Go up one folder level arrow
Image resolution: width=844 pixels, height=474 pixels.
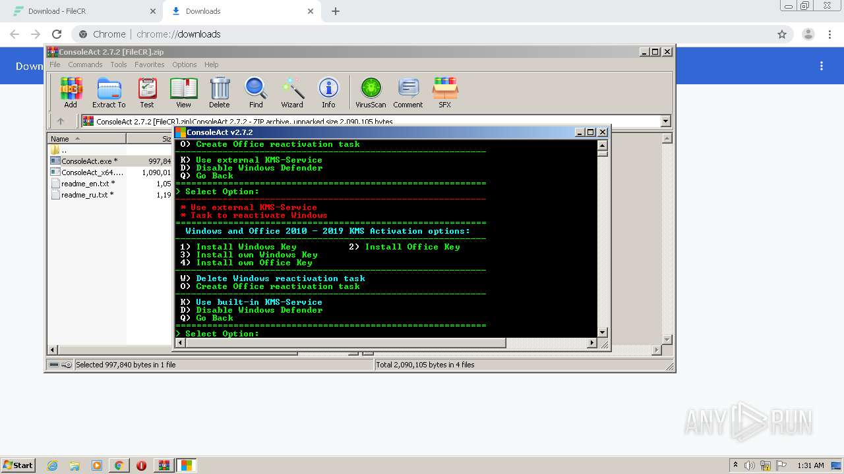coord(61,121)
